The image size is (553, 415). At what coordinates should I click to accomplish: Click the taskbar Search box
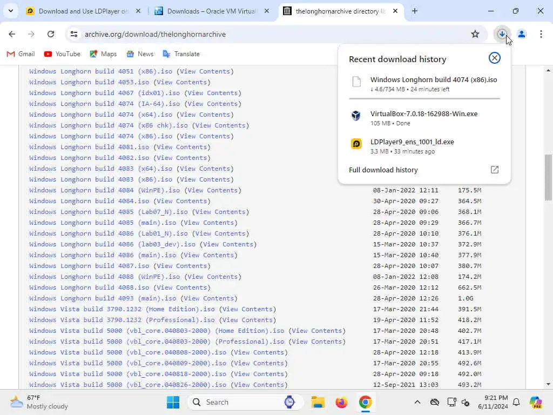246,402
